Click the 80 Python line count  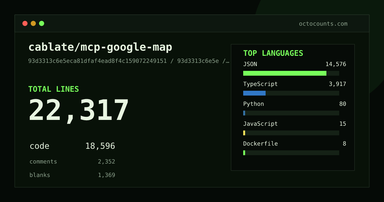pyautogui.click(x=343, y=104)
